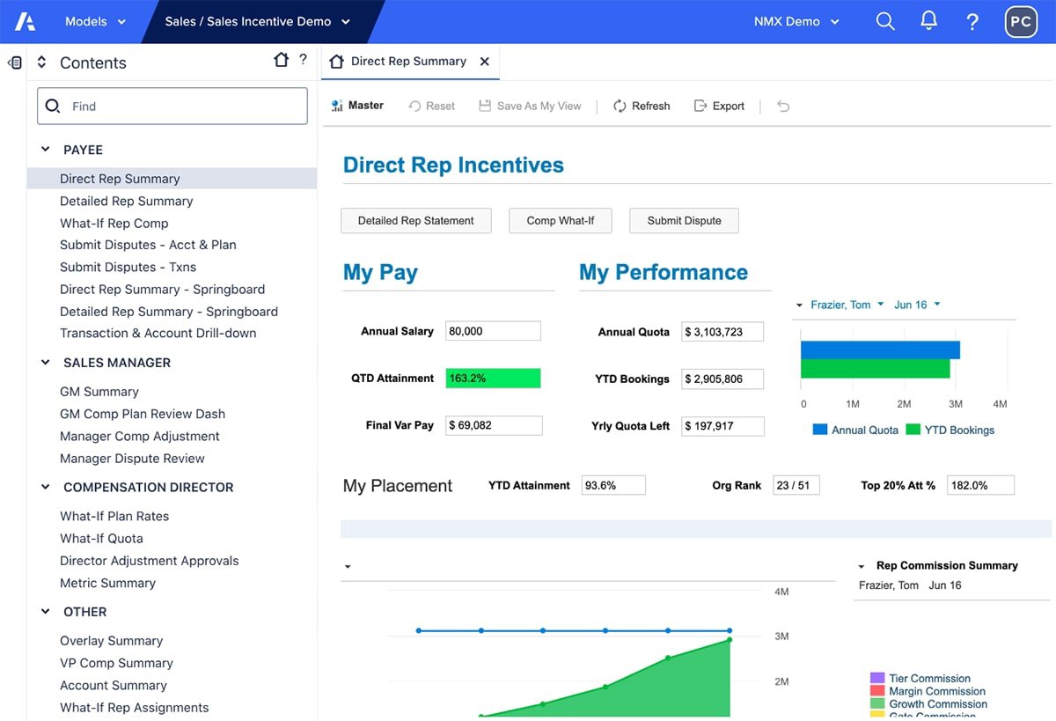This screenshot has width=1056, height=721.
Task: Click the notifications bell icon
Action: pyautogui.click(x=928, y=21)
